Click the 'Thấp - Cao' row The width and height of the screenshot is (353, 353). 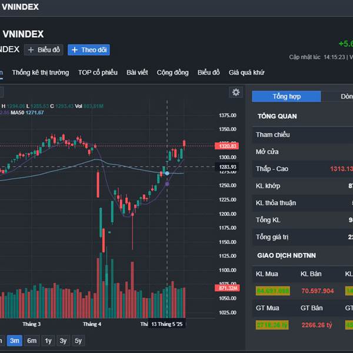coord(302,169)
